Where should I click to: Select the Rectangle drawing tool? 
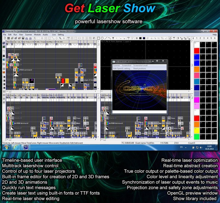pos(98,38)
